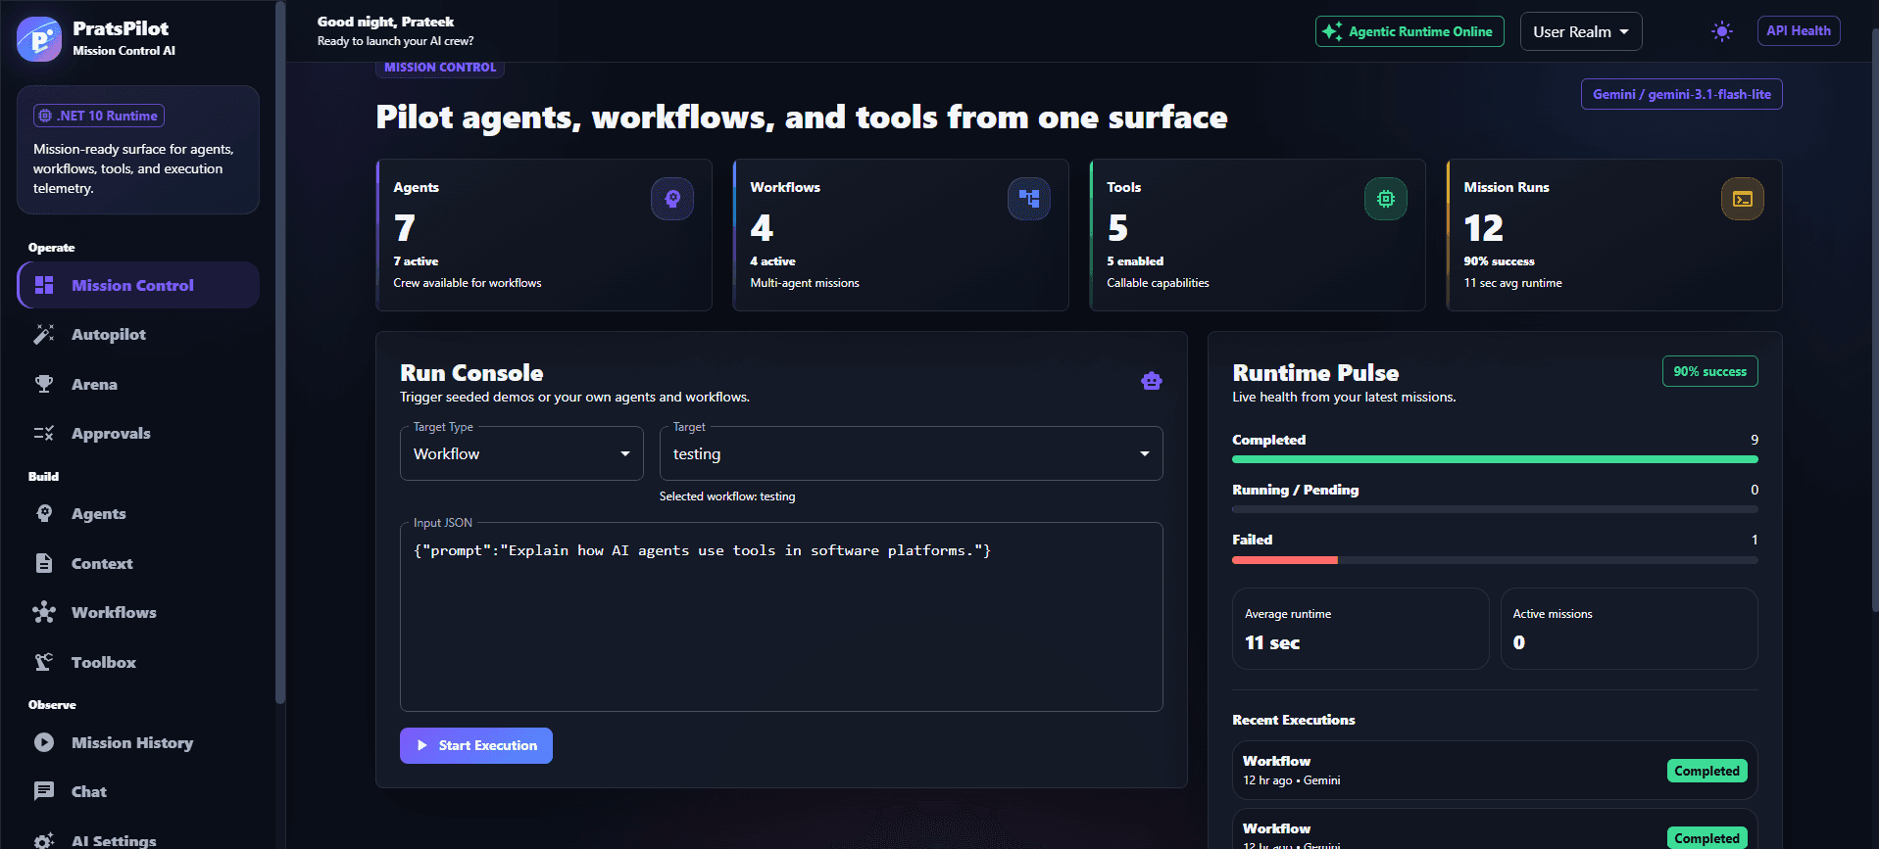The height and width of the screenshot is (849, 1879).
Task: Click the 90% success badge in Runtime Pulse
Action: coord(1710,371)
